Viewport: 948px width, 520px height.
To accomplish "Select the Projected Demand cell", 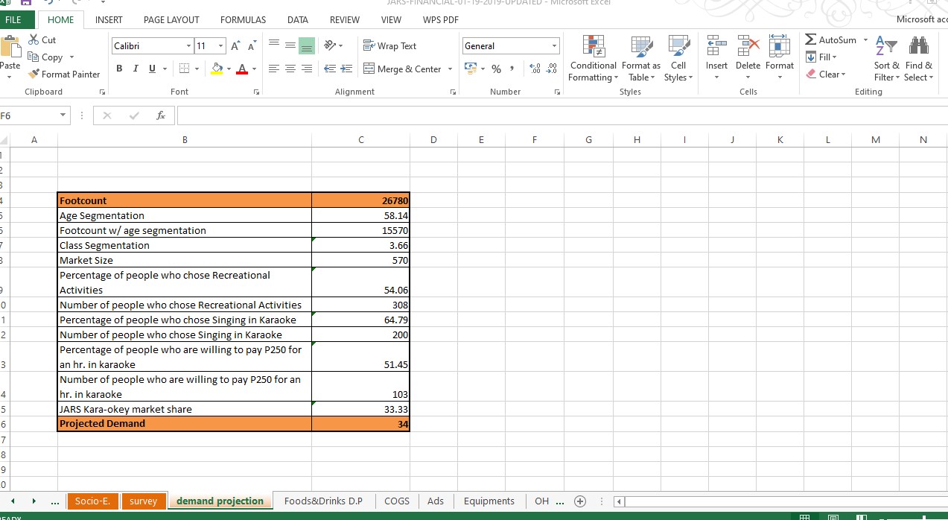I will tap(185, 424).
